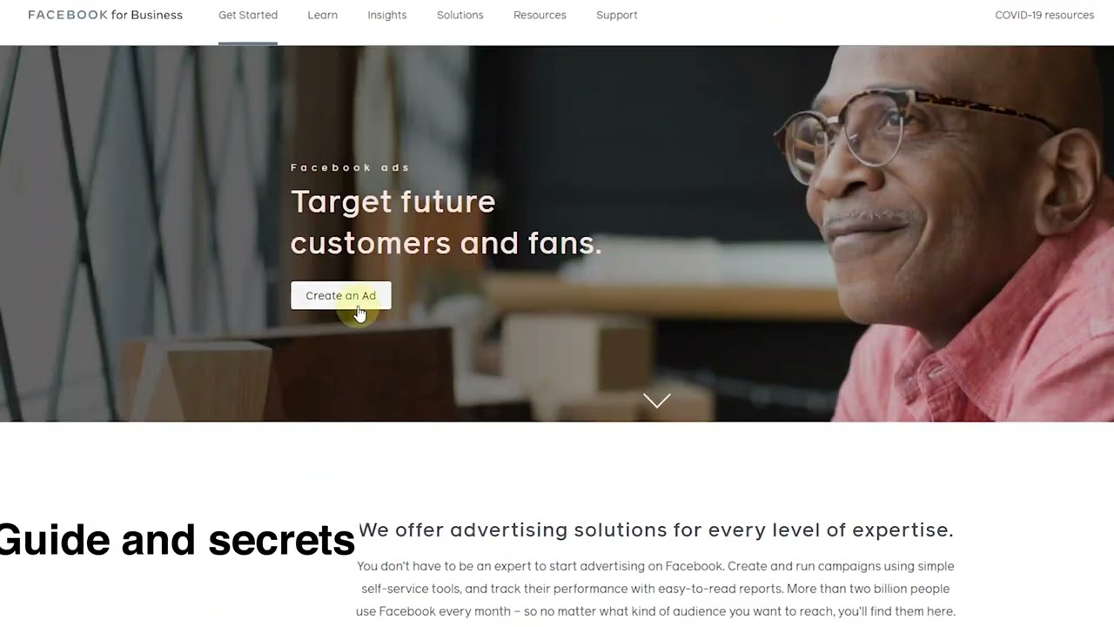This screenshot has width=1114, height=627.
Task: Go to the Support section
Action: [x=617, y=15]
